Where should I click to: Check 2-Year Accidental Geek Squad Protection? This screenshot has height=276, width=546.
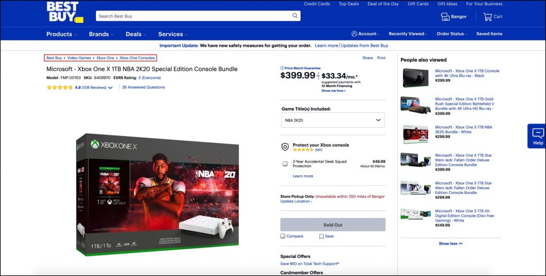(x=285, y=164)
